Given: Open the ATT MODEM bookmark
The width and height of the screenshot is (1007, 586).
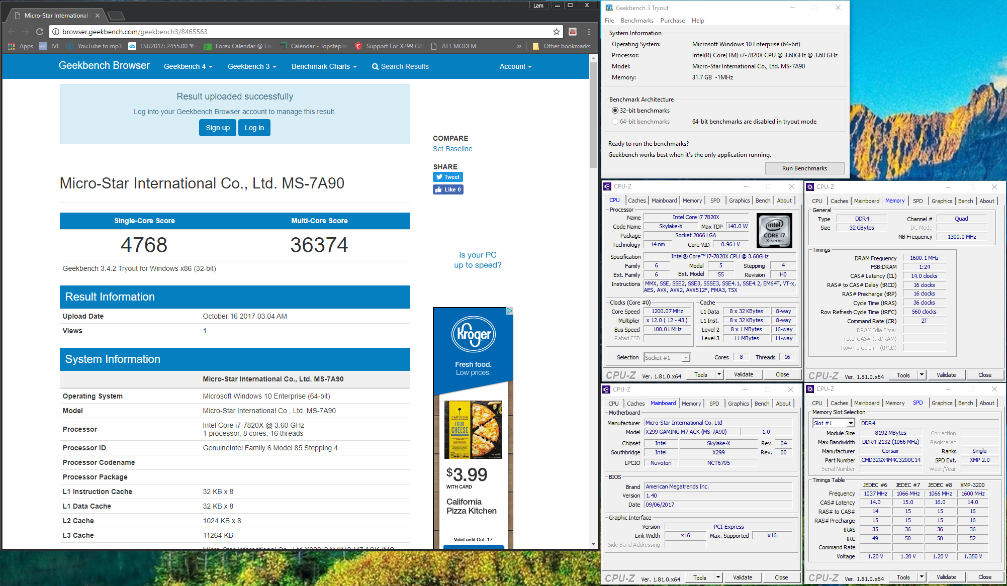Looking at the screenshot, I should pos(453,46).
